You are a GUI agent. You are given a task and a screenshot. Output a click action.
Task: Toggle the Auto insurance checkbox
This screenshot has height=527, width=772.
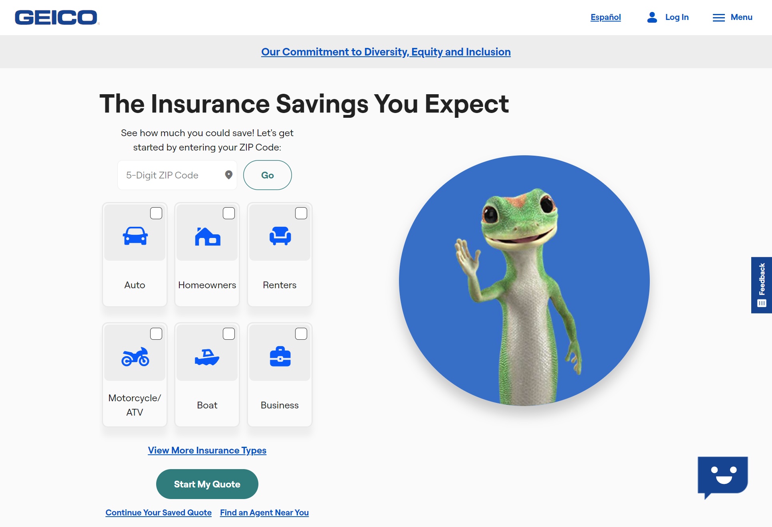(x=156, y=213)
